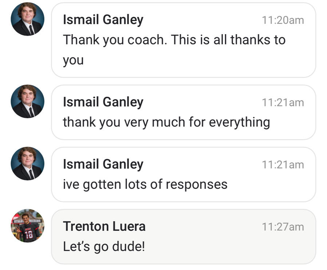Open Ismail Ganley's avatar beside 'Thank you coach'

28,19
